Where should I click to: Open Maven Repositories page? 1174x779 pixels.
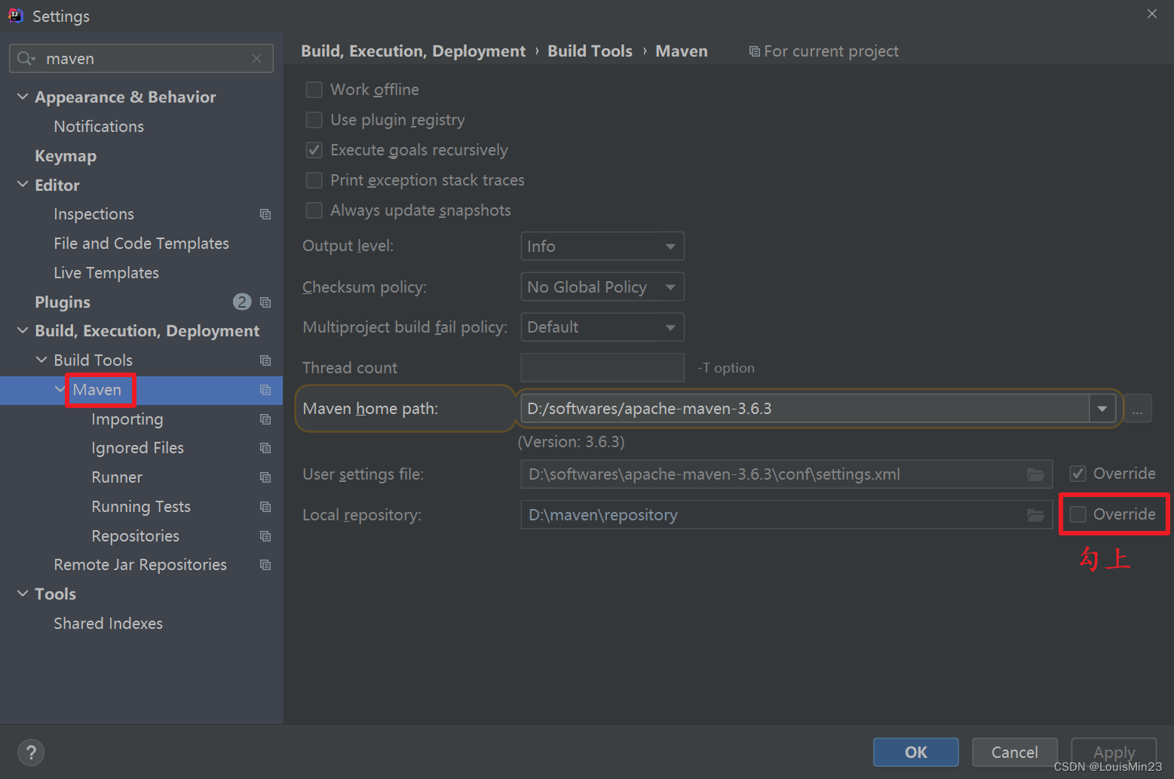click(135, 536)
